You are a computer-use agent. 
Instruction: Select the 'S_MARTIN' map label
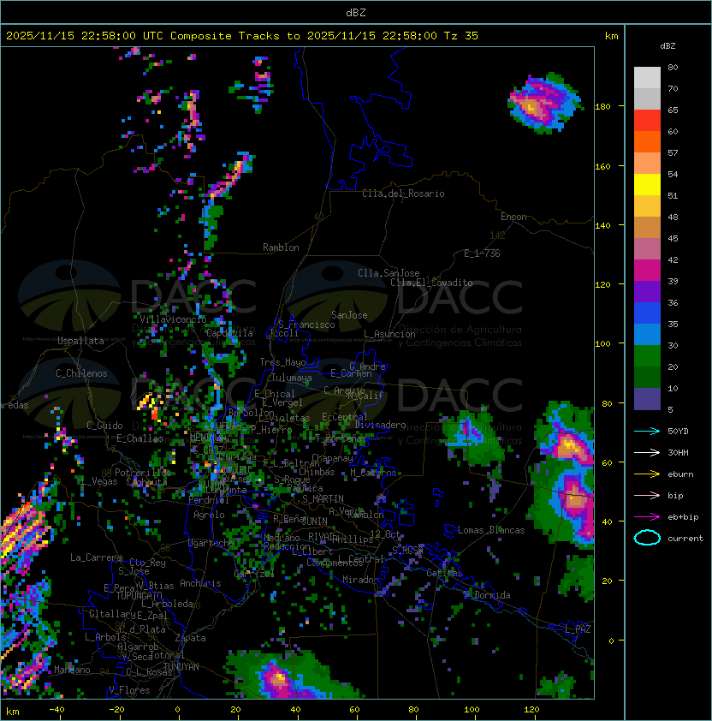[323, 499]
